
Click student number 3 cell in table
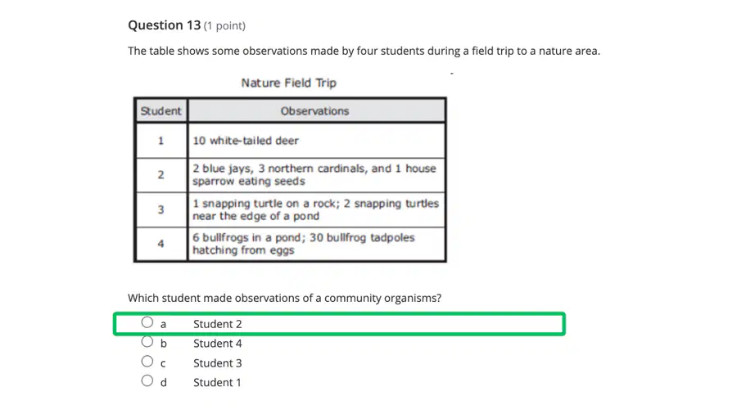click(x=161, y=209)
